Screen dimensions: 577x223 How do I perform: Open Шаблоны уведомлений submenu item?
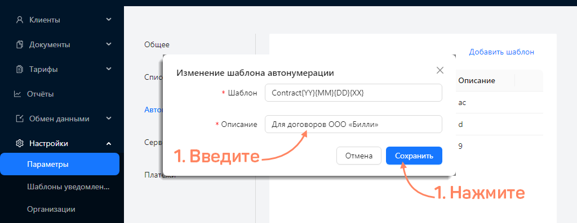(x=68, y=186)
